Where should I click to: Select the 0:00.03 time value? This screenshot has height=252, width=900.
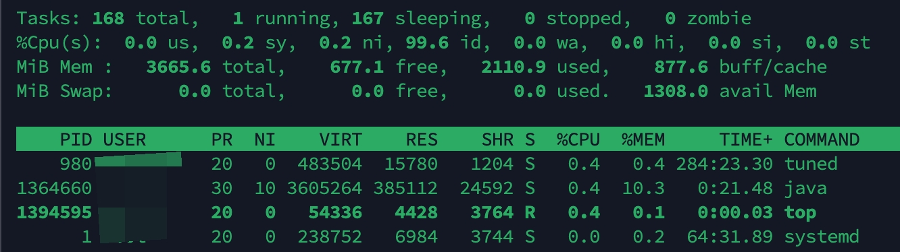(x=735, y=213)
